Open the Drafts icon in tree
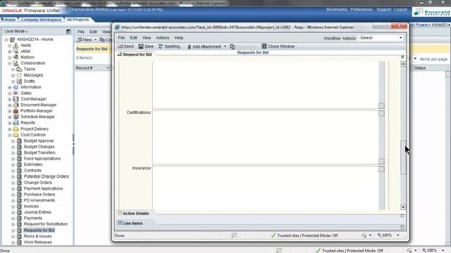451x253 pixels. pos(19,82)
